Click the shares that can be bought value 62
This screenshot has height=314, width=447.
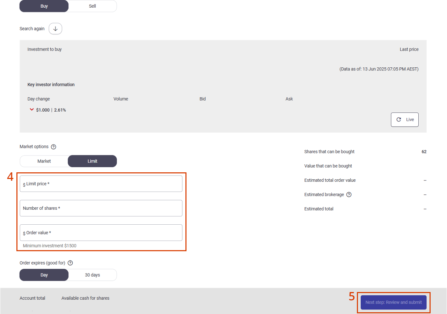[424, 152]
